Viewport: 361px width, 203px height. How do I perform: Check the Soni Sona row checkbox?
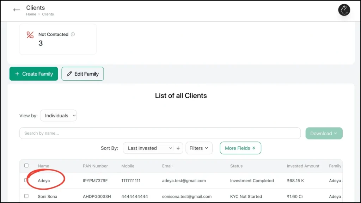26,196
